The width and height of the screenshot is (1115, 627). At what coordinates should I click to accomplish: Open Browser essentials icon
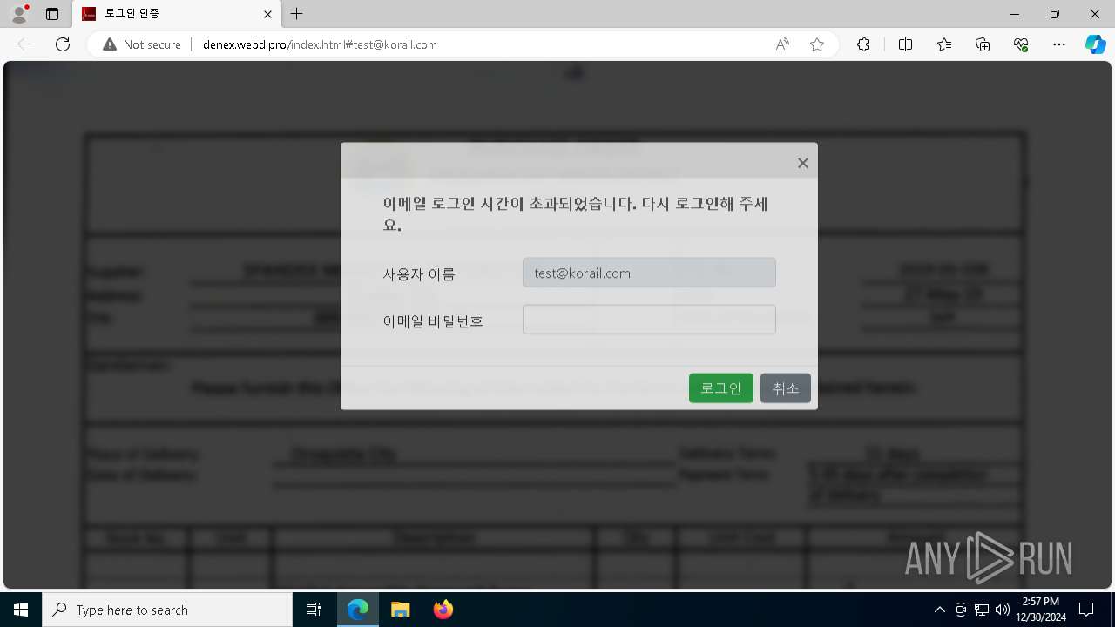click(1021, 44)
